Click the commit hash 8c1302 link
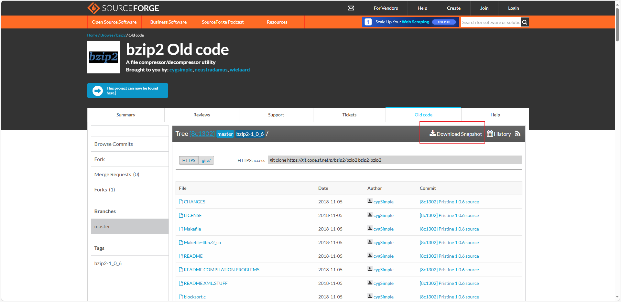The width and height of the screenshot is (621, 302). tap(202, 134)
